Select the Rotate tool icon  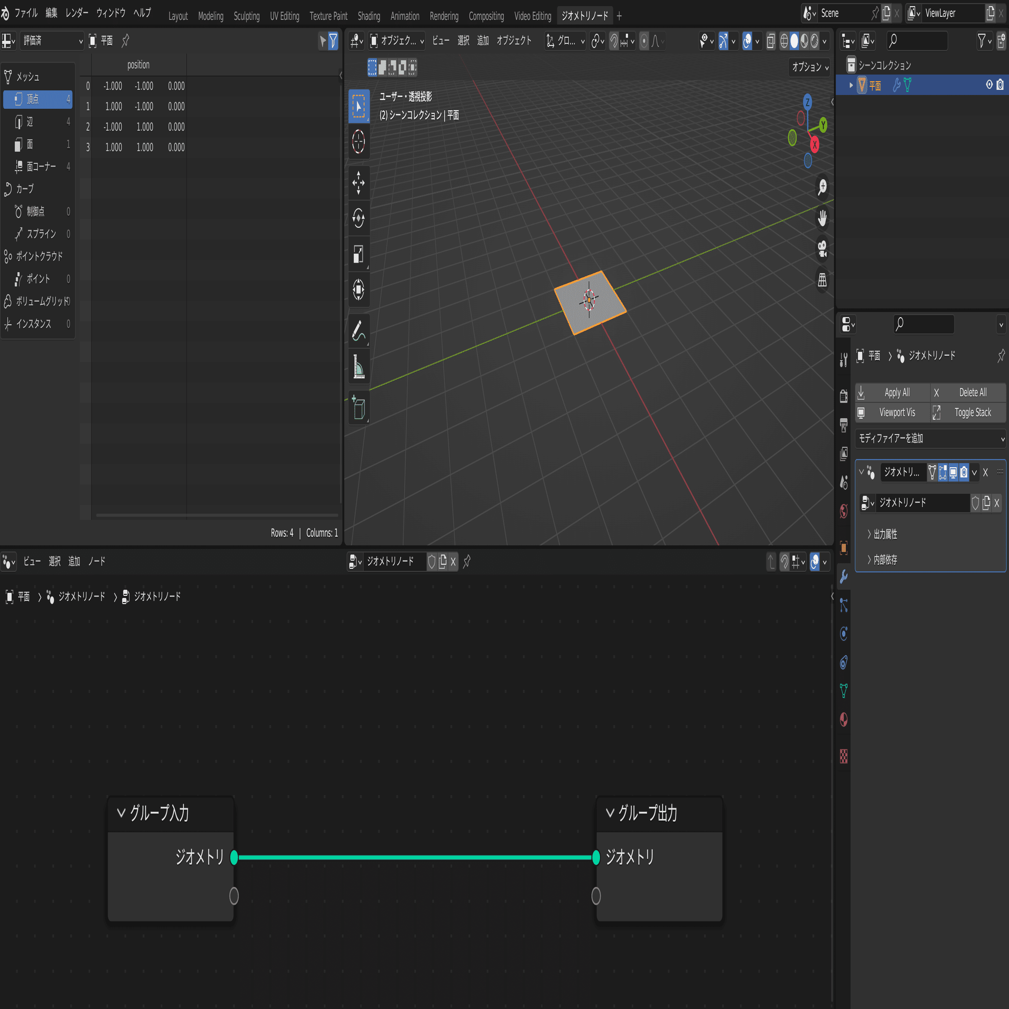358,219
